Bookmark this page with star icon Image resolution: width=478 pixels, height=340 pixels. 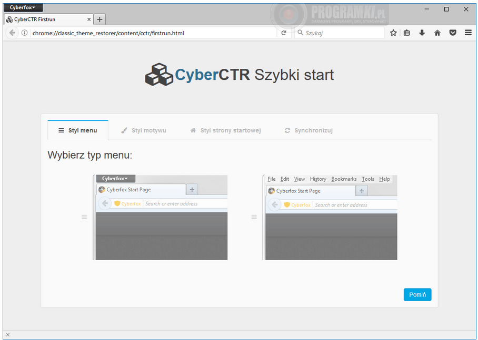point(393,33)
